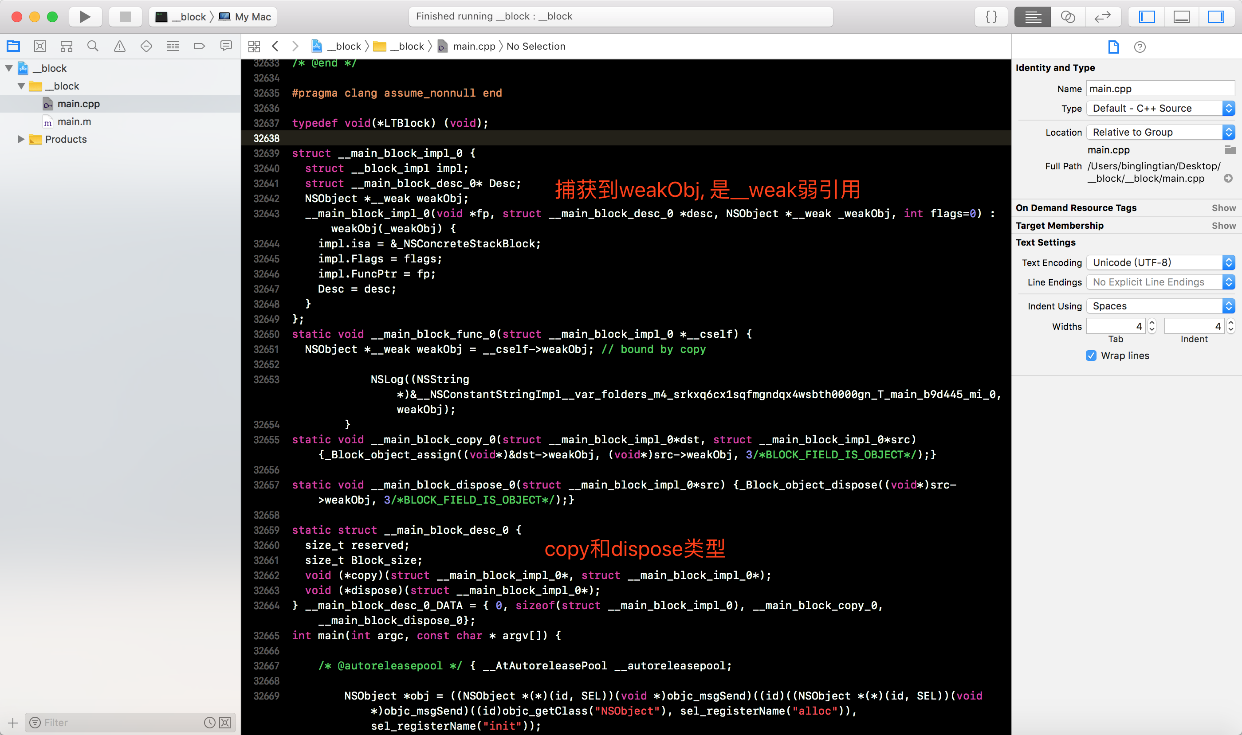Open the Location dropdown Relative to Group
Image resolution: width=1242 pixels, height=735 pixels.
click(1160, 132)
